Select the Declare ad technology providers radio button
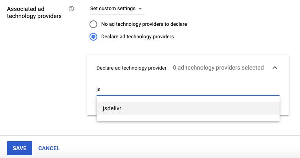This screenshot has width=300, height=158. pyautogui.click(x=93, y=37)
